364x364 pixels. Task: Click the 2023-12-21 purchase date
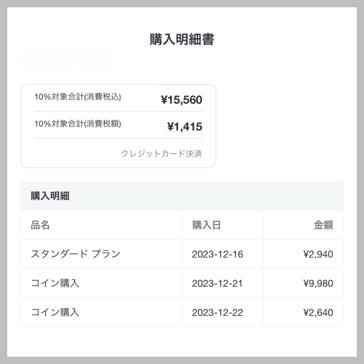click(217, 283)
